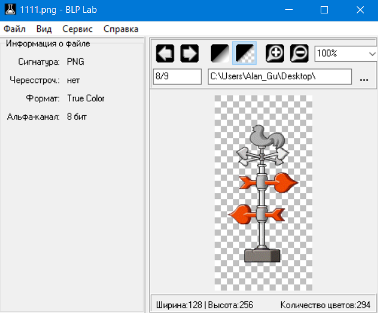Zoom out with the magnifier minus icon
This screenshot has height=313, width=378.
pyautogui.click(x=299, y=53)
